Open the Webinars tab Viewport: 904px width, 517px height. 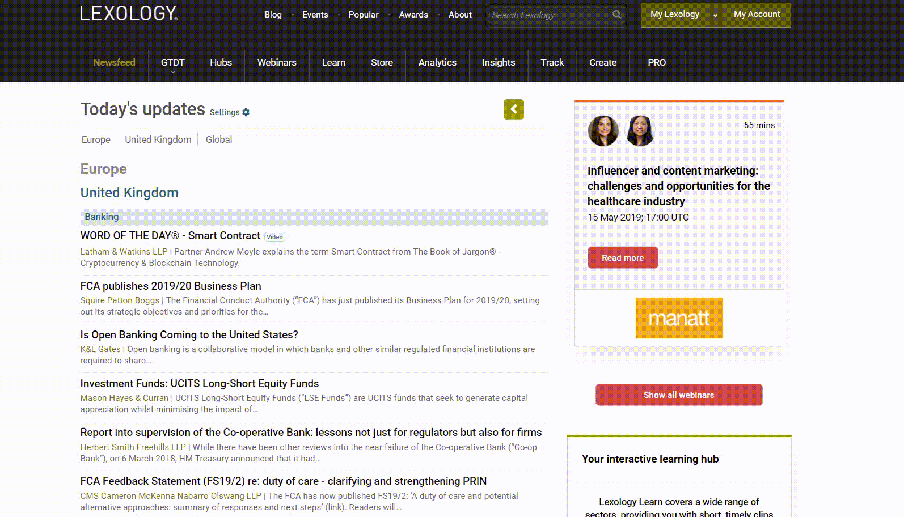277,62
